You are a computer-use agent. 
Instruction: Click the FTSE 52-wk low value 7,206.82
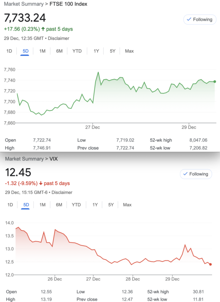[x=198, y=148]
